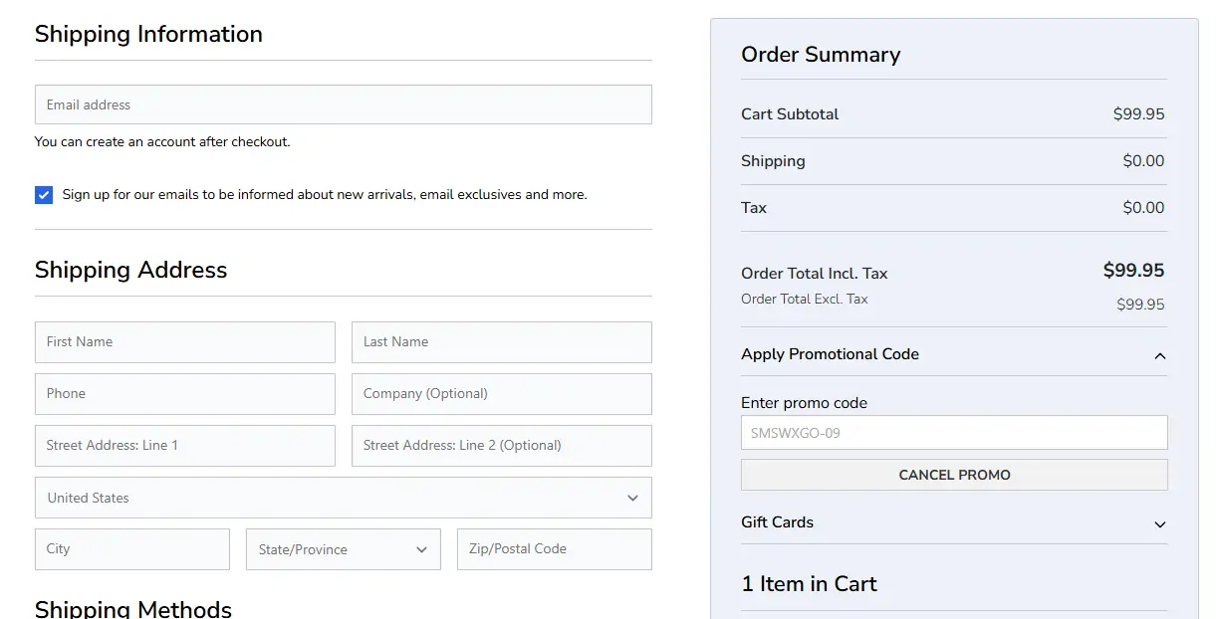Click the Shipping Methods heading
This screenshot has width=1216, height=619.
pos(132,608)
